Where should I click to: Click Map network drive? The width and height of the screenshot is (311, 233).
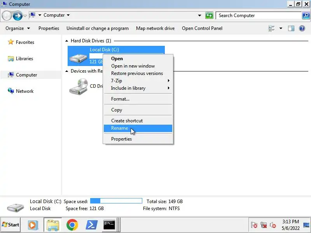coord(155,28)
